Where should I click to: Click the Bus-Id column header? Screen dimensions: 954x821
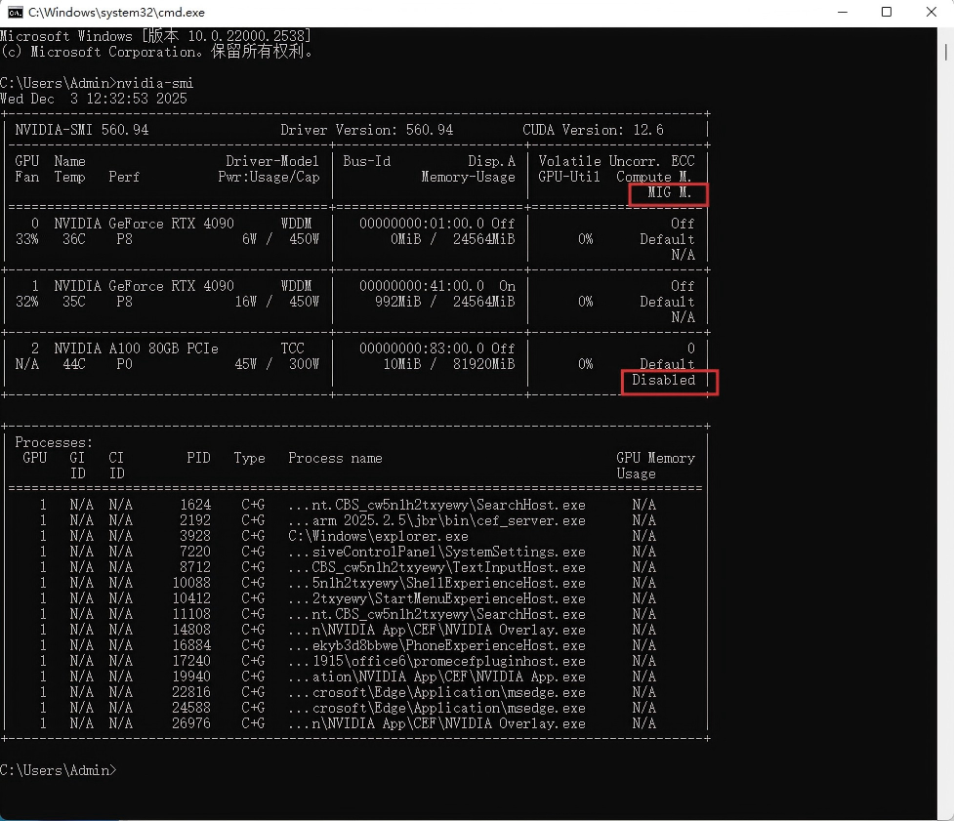[x=367, y=161]
